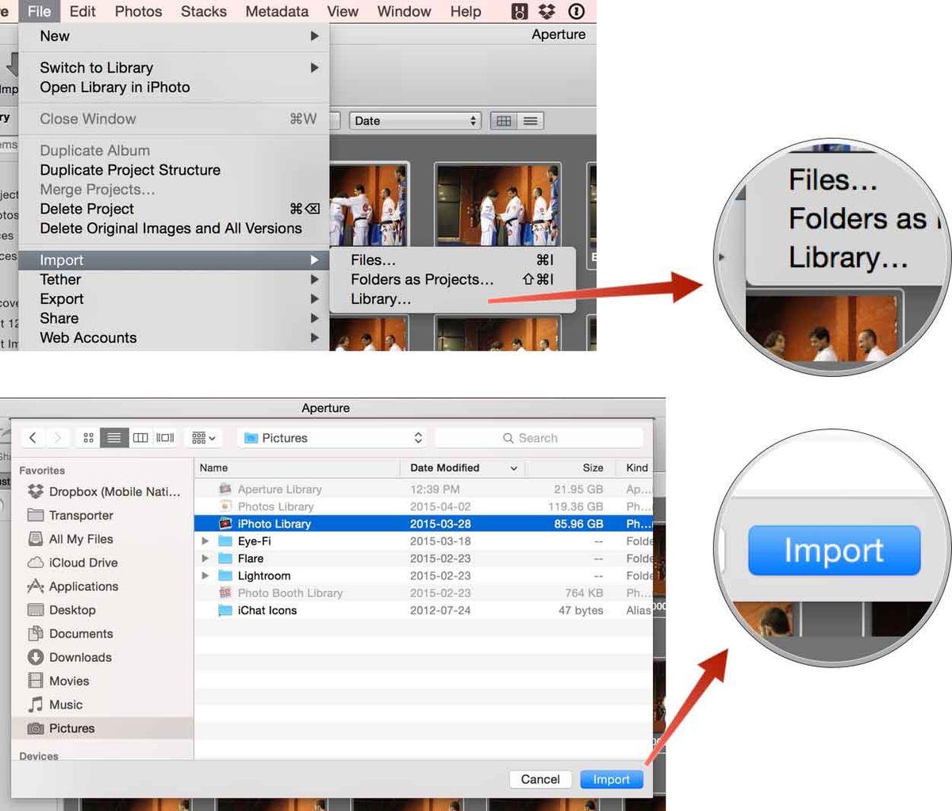
Task: Choose Folders as Projects from Import submenu
Action: pyautogui.click(x=422, y=279)
